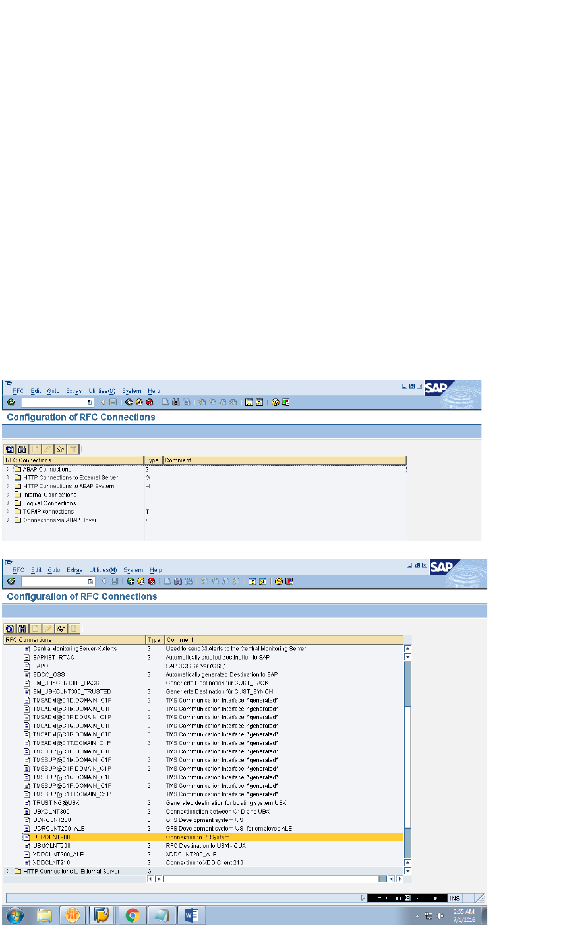Viewport: 565px width, 943px height.
Task: Click the green Back arrow in lower window toolbar
Action: pos(130,581)
